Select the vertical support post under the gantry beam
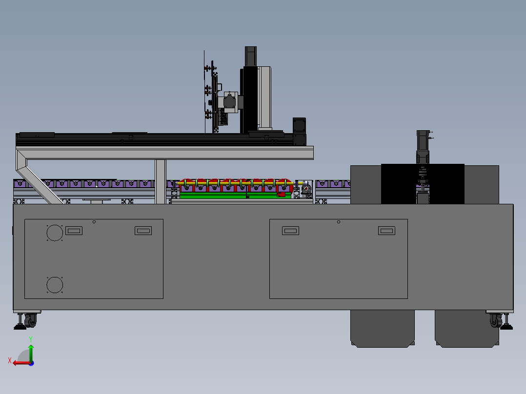The height and width of the screenshot is (394, 526). point(161,182)
